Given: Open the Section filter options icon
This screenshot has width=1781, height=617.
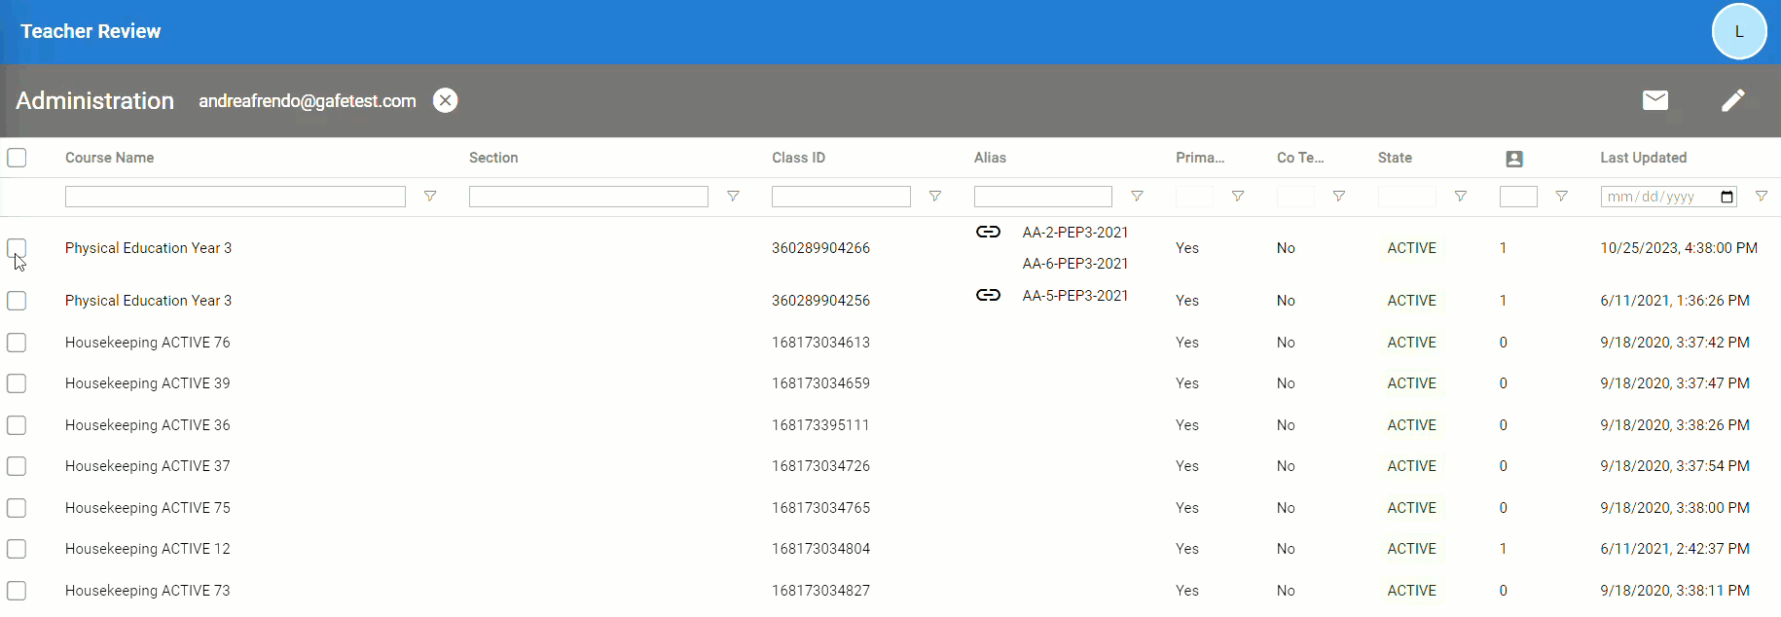Looking at the screenshot, I should pyautogui.click(x=733, y=197).
